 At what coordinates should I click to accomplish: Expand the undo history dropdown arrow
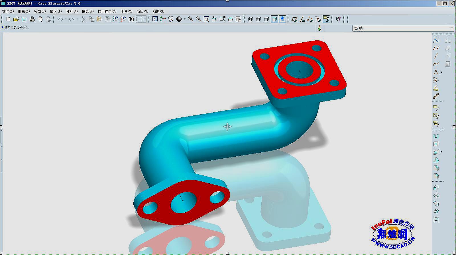coord(66,19)
